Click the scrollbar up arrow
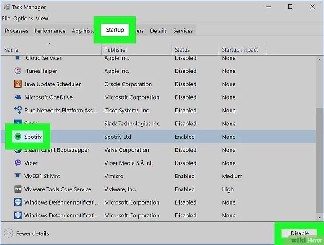 [320, 60]
